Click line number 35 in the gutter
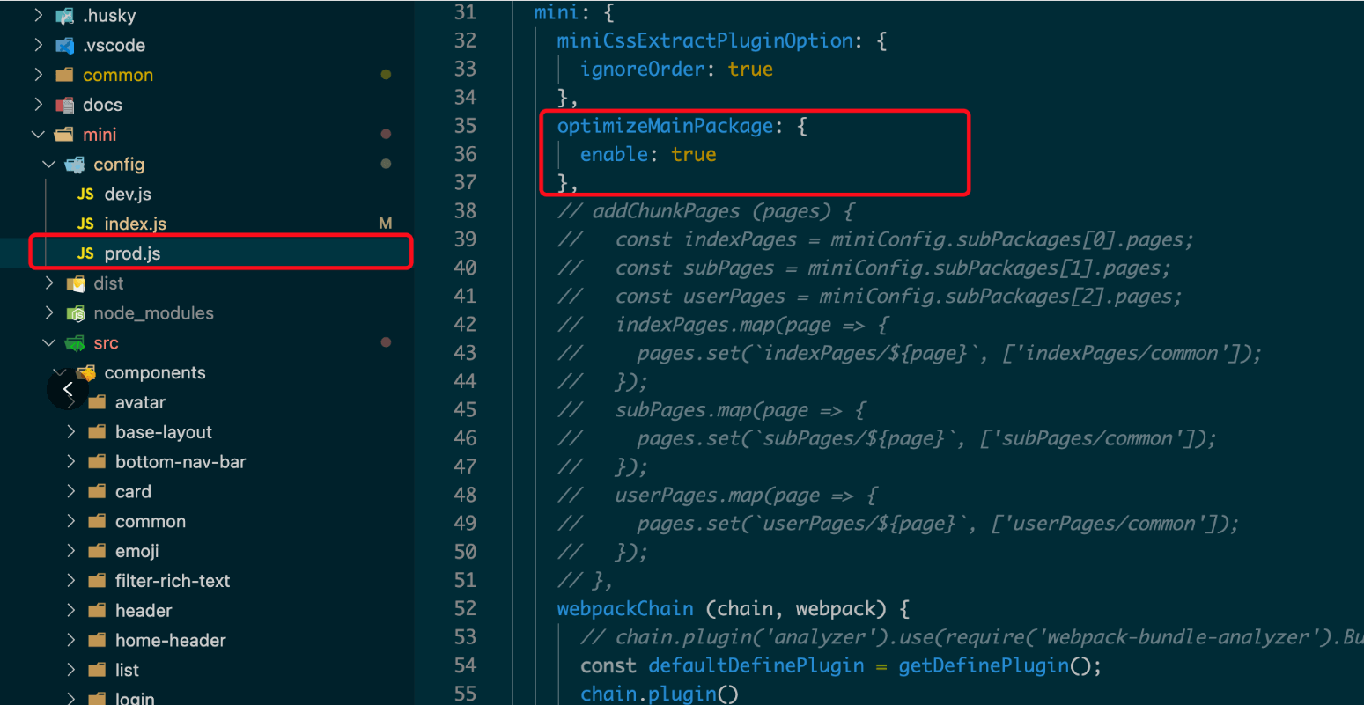Viewport: 1364px width, 705px height. pyautogui.click(x=465, y=126)
